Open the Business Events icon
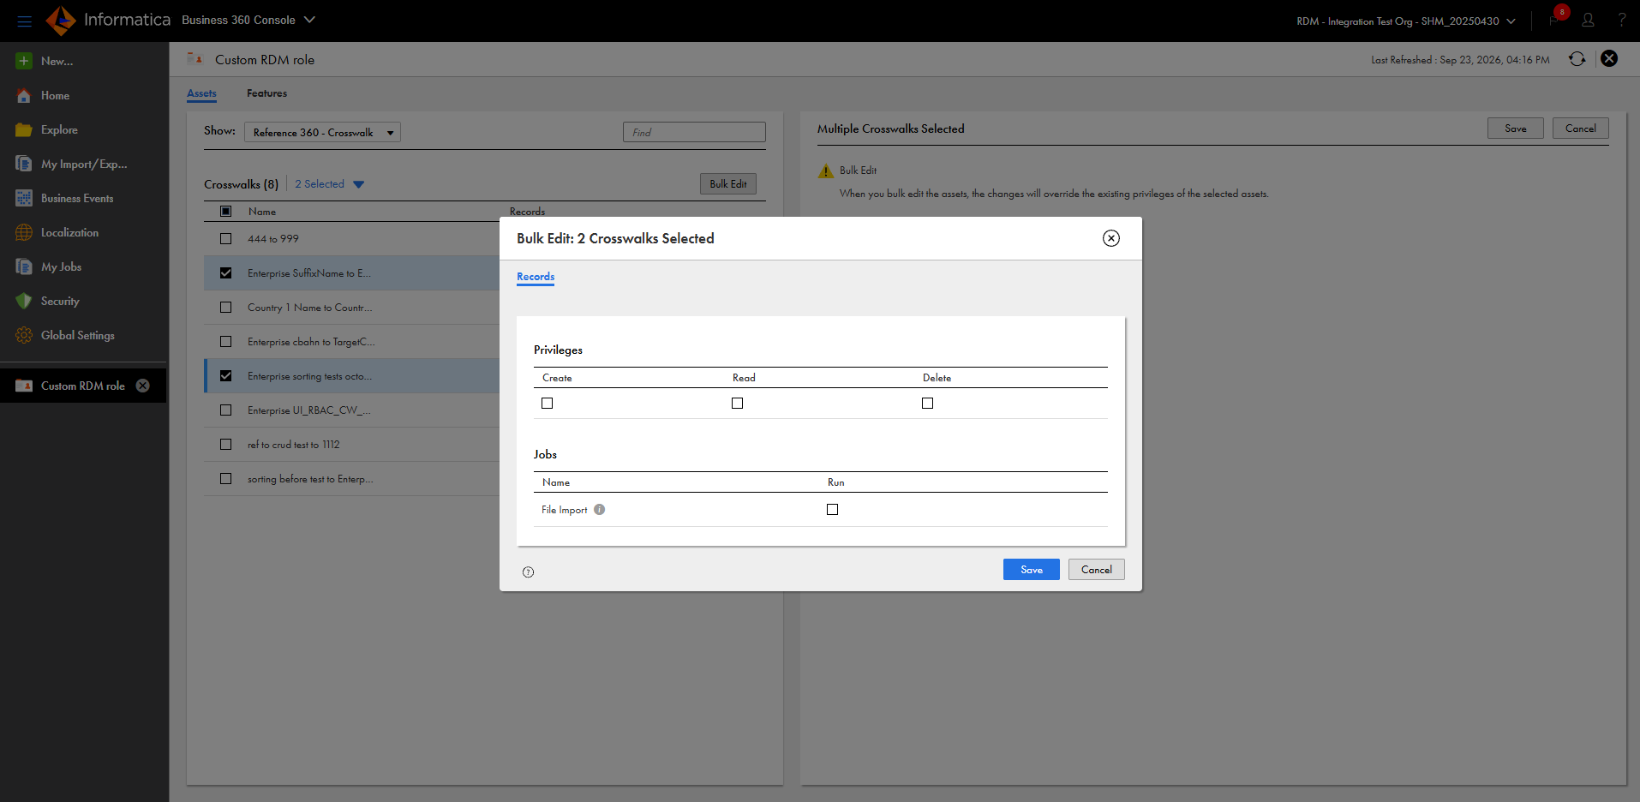Screen dimensions: 1640x802 click(x=24, y=198)
